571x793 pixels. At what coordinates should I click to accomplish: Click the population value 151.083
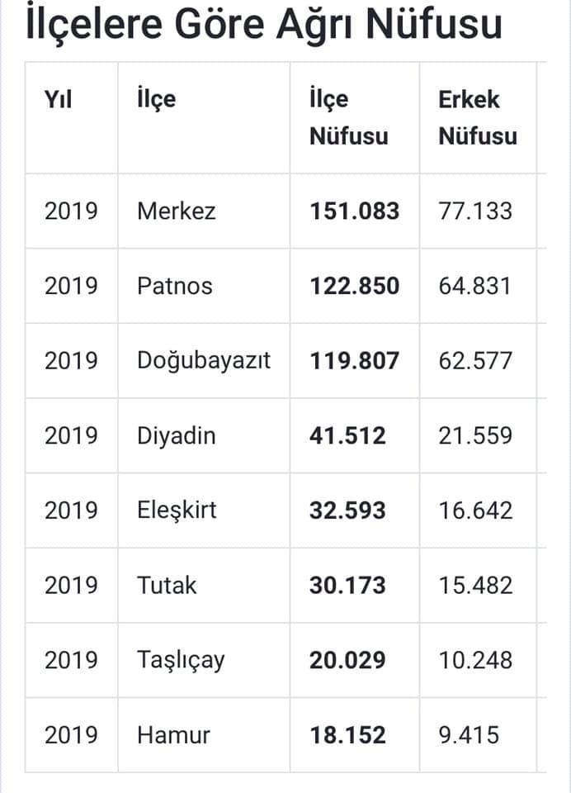pos(354,211)
